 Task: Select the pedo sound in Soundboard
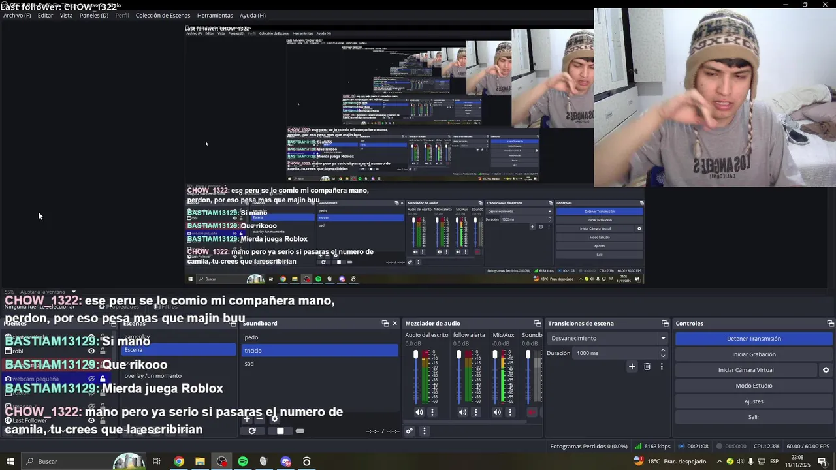click(x=319, y=337)
